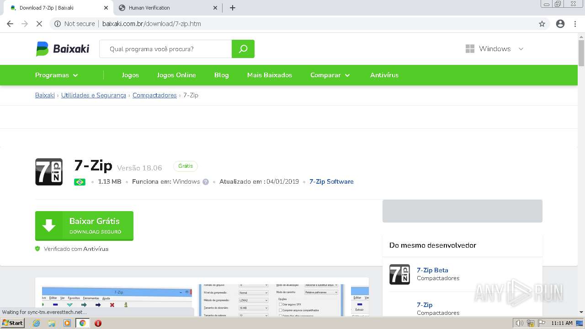Stop page loading with the X button
This screenshot has width=585, height=329.
click(x=39, y=24)
